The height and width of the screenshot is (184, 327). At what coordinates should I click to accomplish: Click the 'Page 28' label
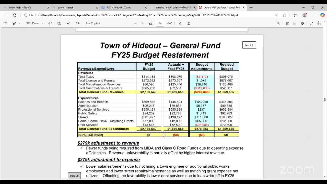click(74, 176)
